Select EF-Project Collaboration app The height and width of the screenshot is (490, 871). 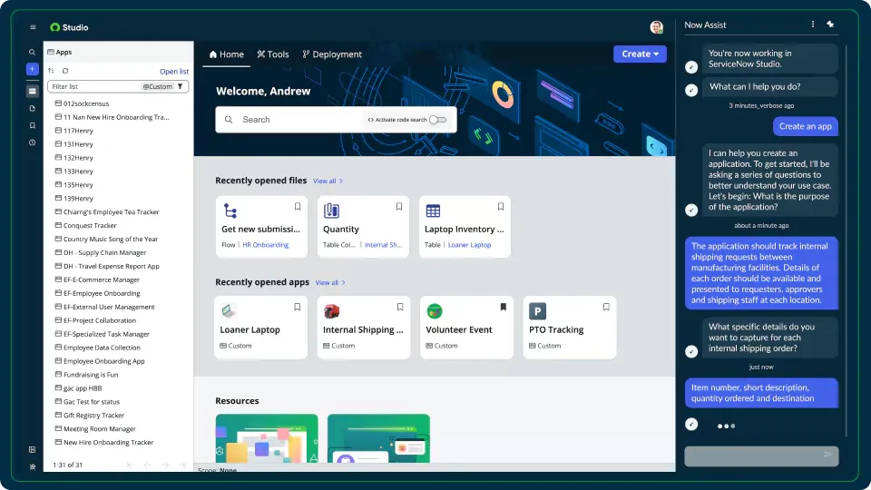pyautogui.click(x=100, y=320)
